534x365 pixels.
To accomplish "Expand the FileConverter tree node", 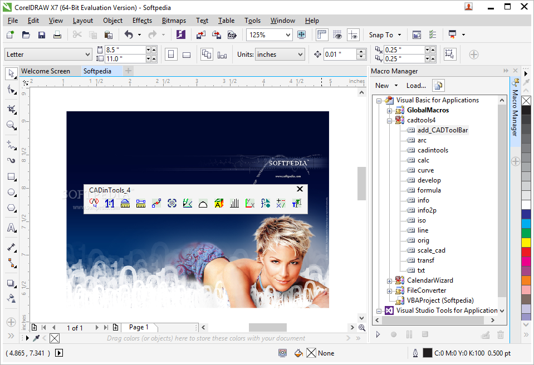I will coord(389,291).
